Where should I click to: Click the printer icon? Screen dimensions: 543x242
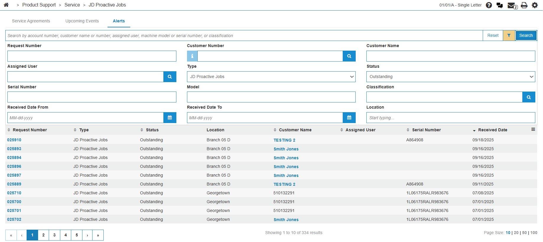click(x=524, y=5)
